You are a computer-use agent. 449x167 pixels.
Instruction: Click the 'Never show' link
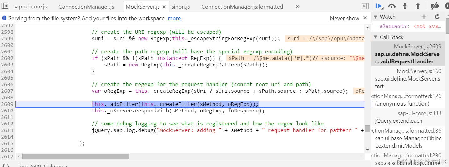point(345,18)
